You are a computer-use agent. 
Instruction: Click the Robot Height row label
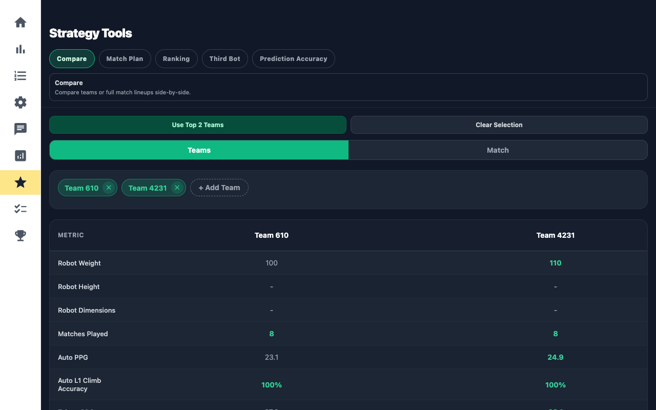(79, 286)
